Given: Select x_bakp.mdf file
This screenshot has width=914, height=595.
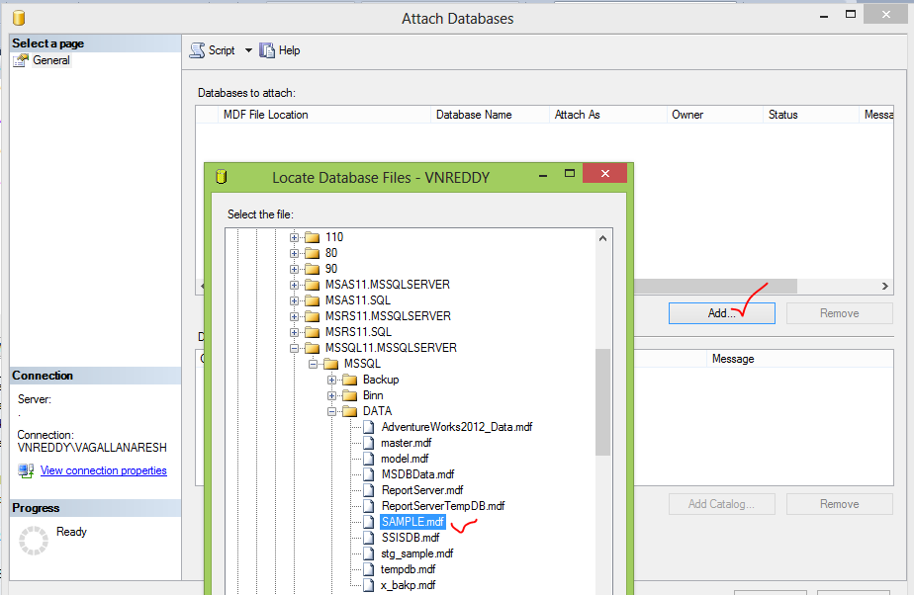Looking at the screenshot, I should tap(408, 585).
